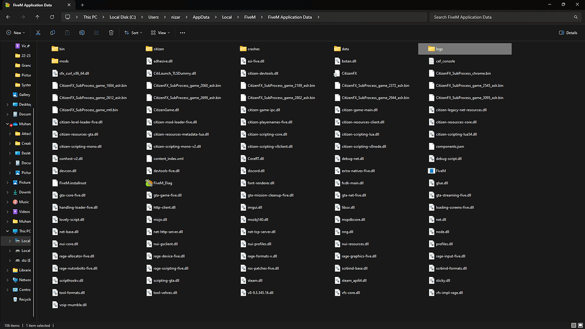Go up one folder level
The width and height of the screenshot is (585, 329).
click(x=37, y=17)
